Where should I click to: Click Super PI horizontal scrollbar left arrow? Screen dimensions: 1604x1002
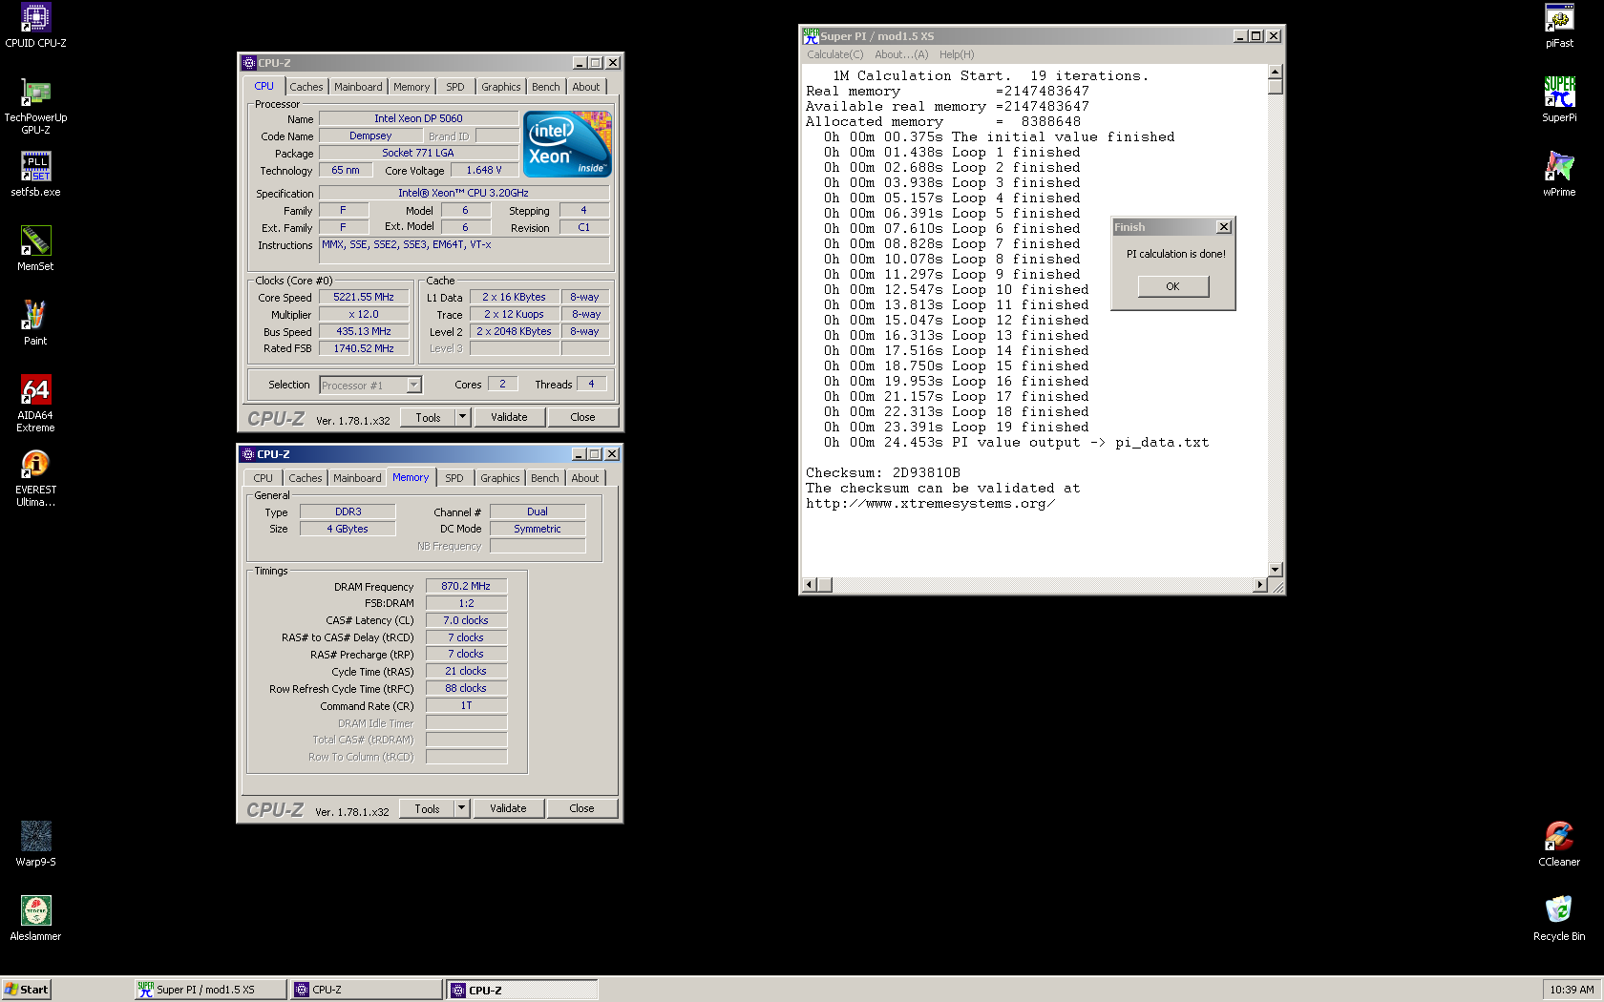(810, 584)
